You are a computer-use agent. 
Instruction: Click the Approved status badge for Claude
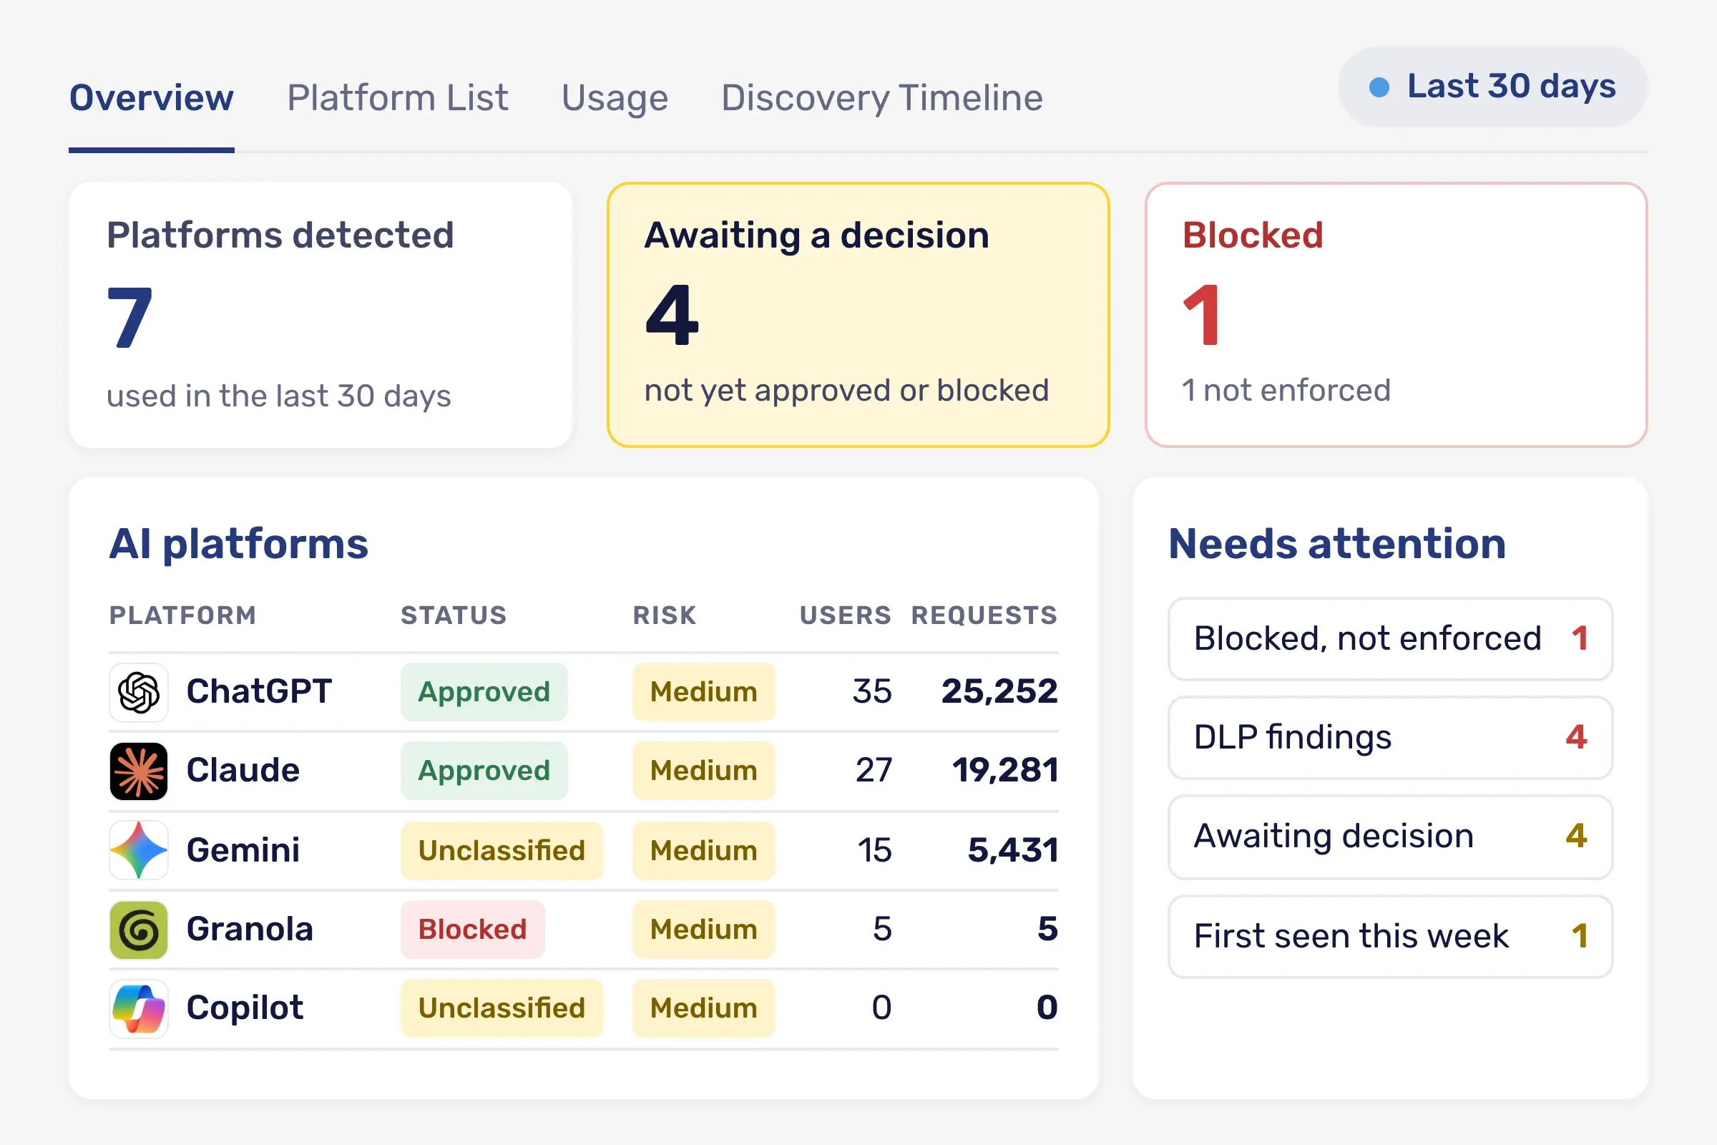click(x=484, y=771)
